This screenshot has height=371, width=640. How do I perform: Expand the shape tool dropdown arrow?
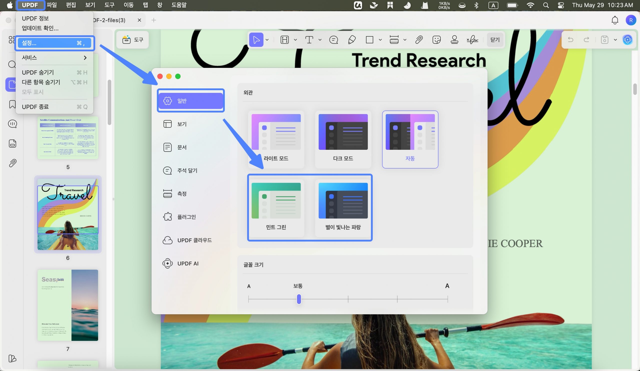pos(380,40)
